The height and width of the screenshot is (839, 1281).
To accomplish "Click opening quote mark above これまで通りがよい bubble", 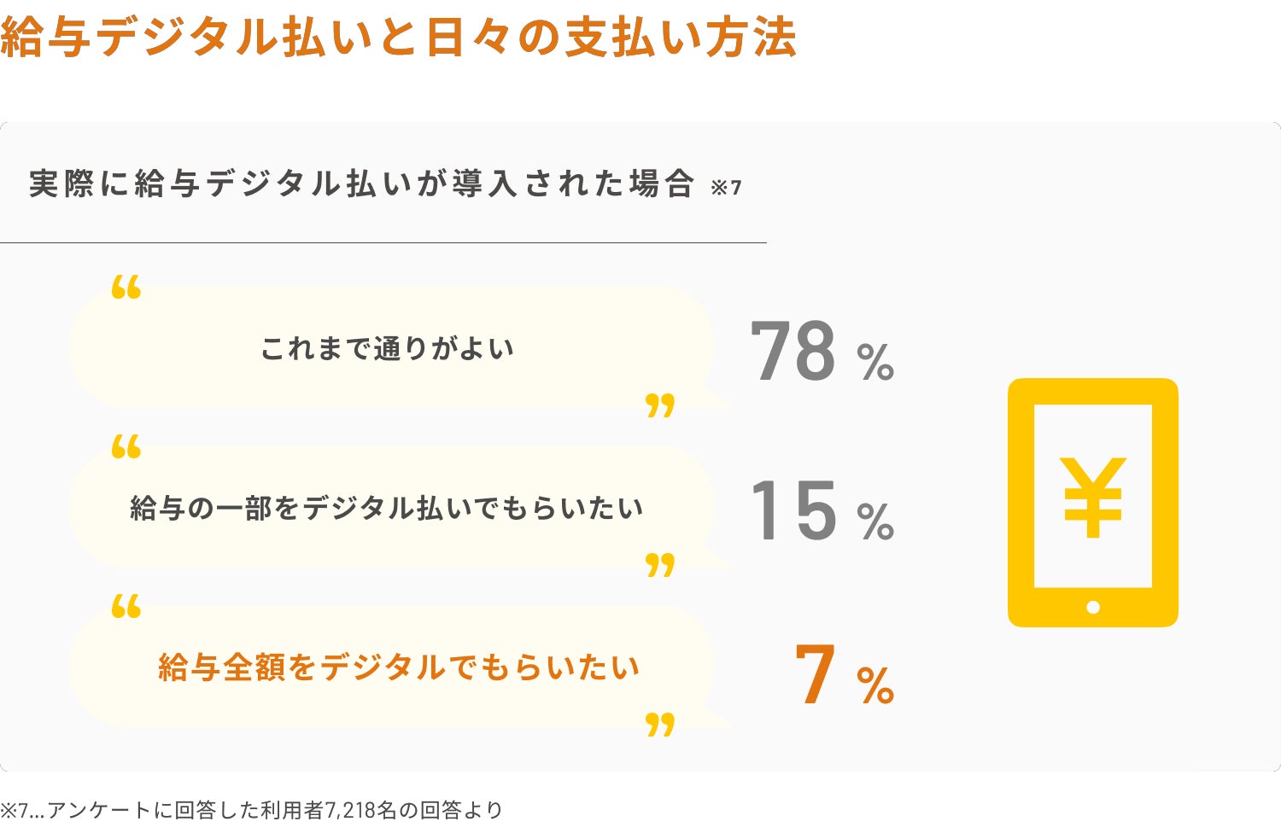I will pyautogui.click(x=126, y=287).
